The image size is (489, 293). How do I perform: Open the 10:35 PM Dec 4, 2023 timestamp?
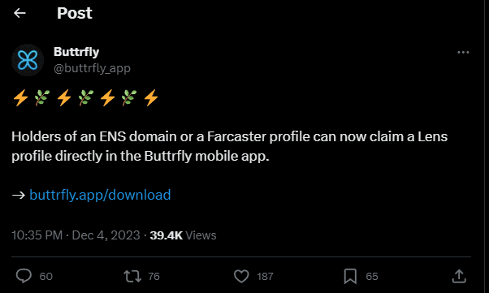tap(76, 235)
